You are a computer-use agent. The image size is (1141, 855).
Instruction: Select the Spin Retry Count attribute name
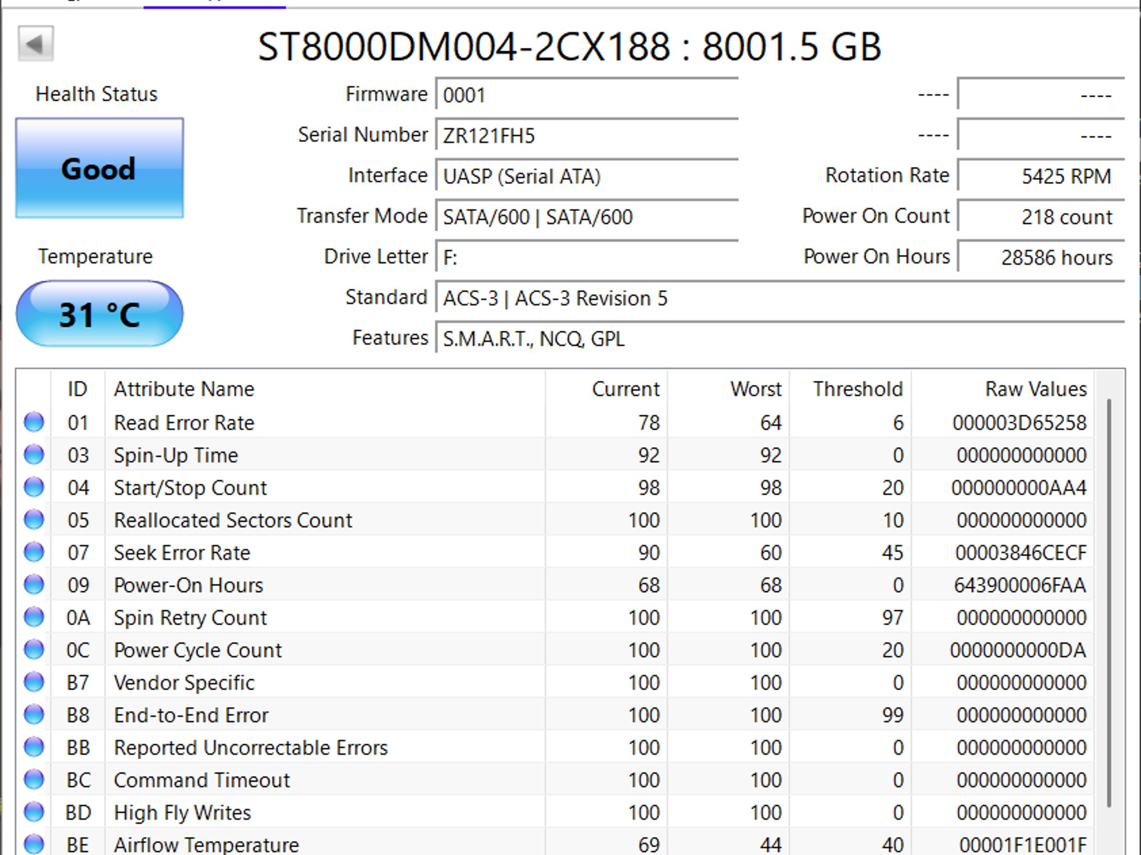(x=190, y=617)
